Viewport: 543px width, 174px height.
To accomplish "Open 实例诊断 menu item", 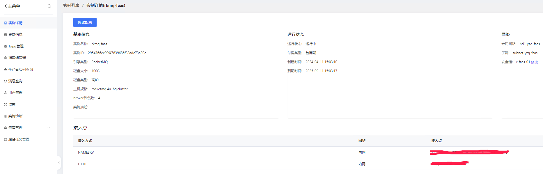I will (29, 116).
